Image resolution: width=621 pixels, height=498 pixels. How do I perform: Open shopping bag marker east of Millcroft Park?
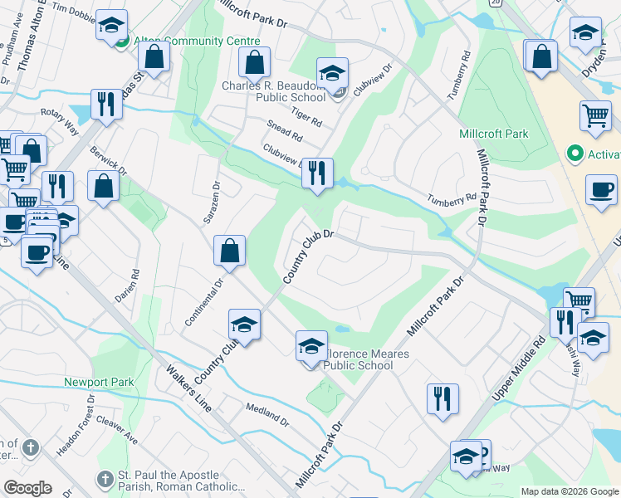(541, 58)
